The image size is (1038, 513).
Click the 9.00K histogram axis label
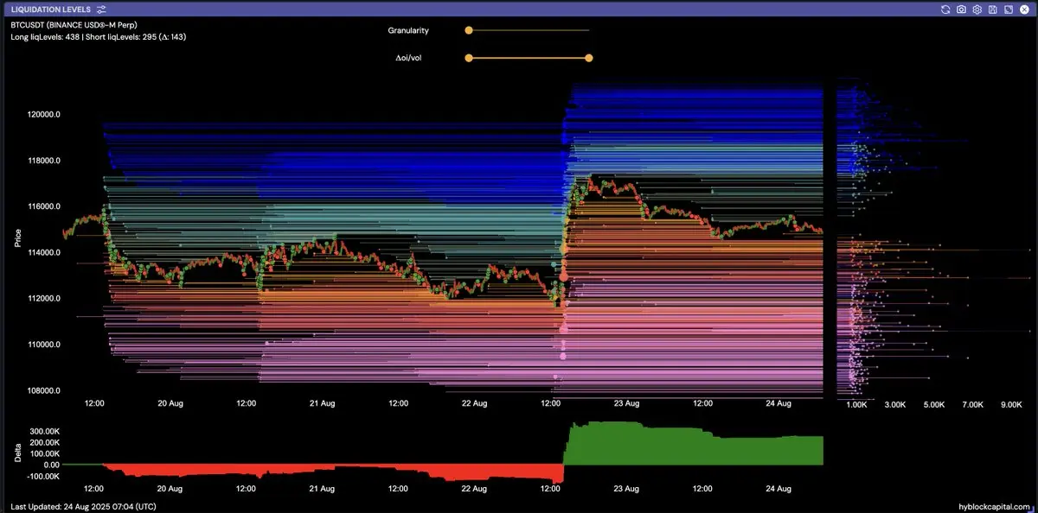point(1012,404)
